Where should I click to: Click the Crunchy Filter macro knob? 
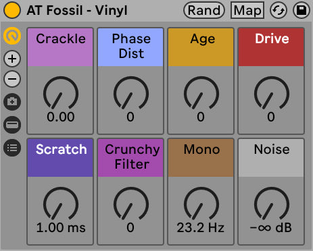click(x=131, y=204)
